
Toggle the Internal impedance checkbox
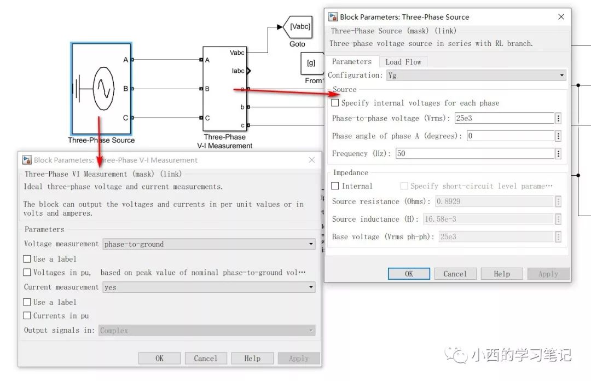[x=335, y=186]
